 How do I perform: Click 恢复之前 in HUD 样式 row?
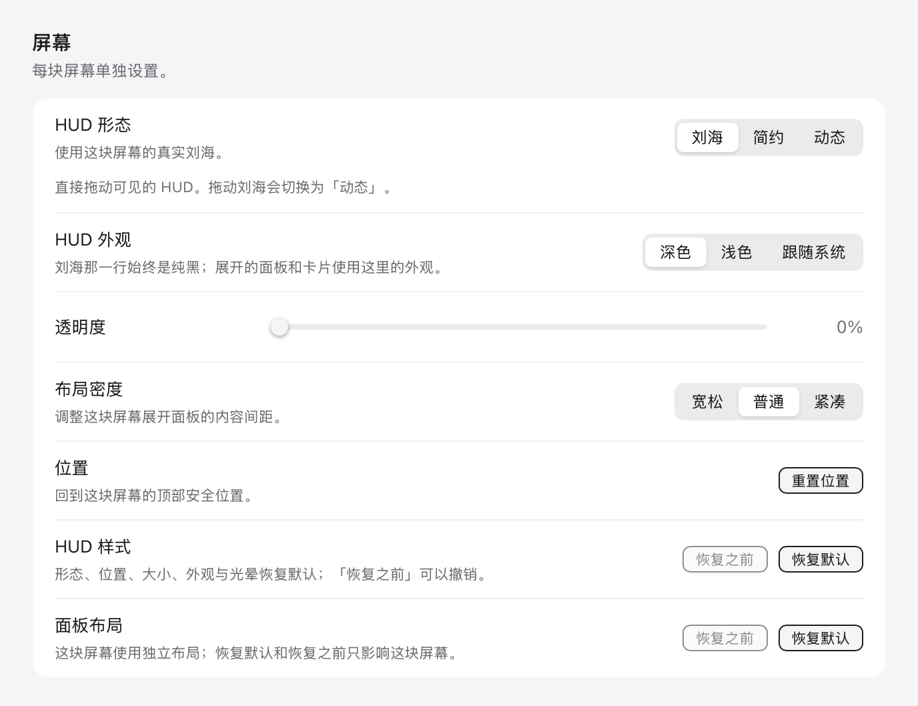(x=725, y=559)
